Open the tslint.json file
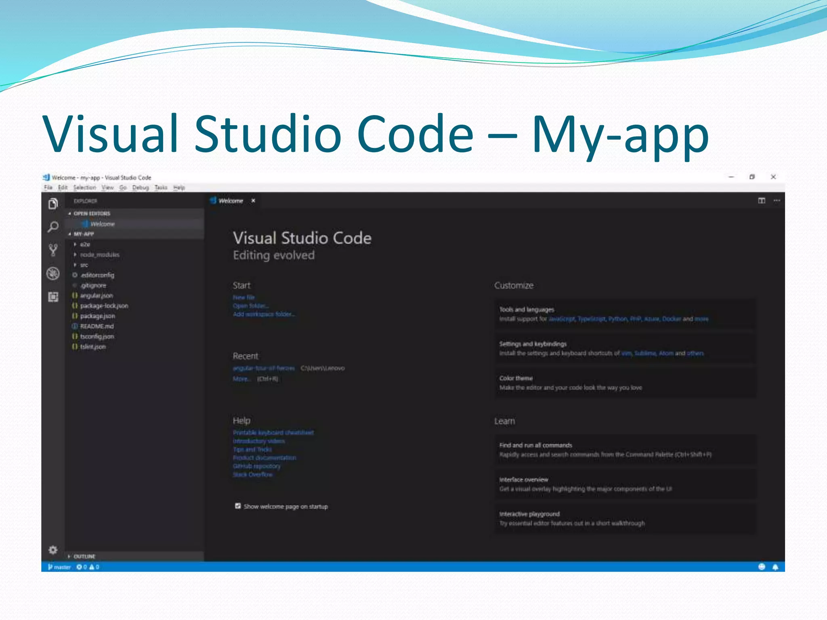The image size is (827, 620). click(x=135, y=347)
